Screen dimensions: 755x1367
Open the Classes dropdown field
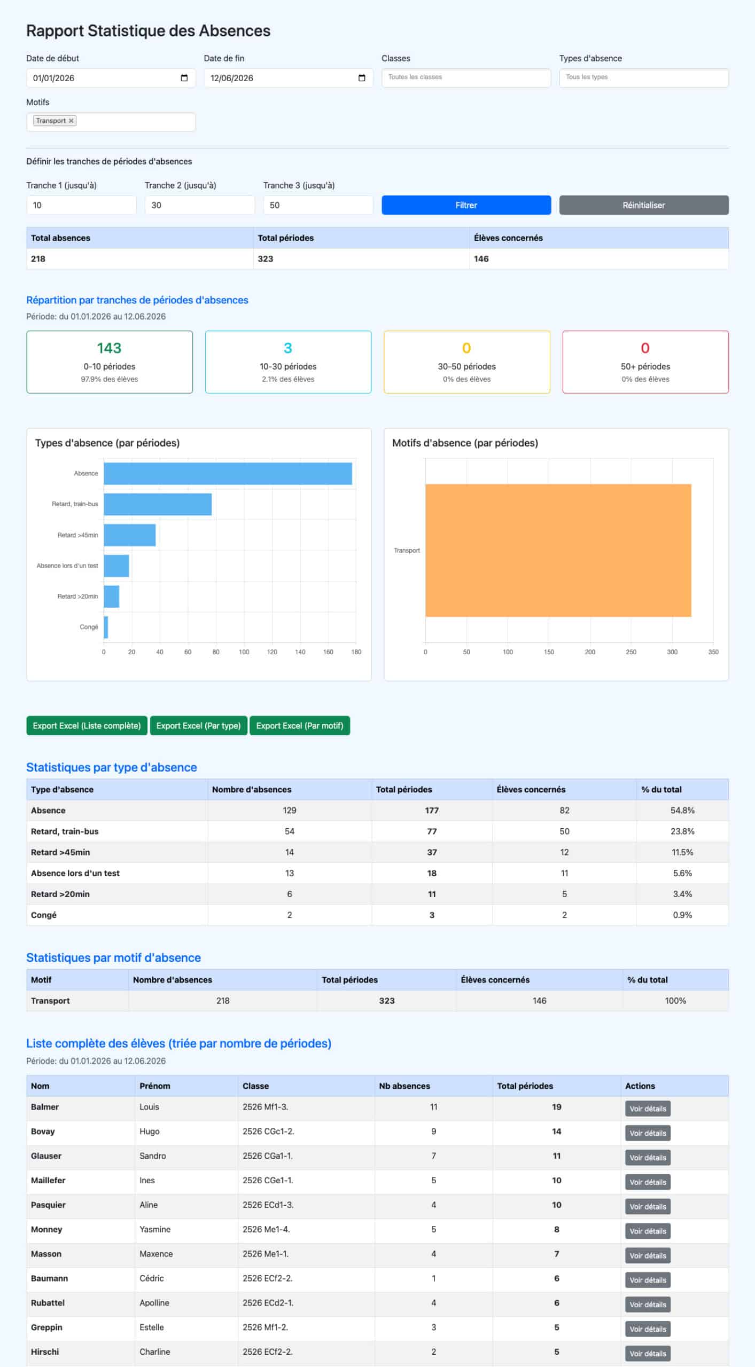tap(466, 78)
